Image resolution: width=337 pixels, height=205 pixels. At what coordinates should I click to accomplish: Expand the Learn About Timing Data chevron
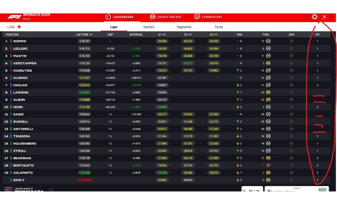[51, 190]
